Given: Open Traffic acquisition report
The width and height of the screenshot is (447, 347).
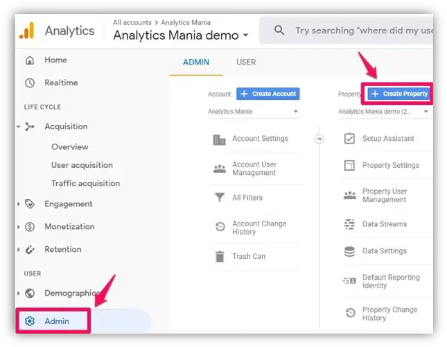Looking at the screenshot, I should click(85, 183).
